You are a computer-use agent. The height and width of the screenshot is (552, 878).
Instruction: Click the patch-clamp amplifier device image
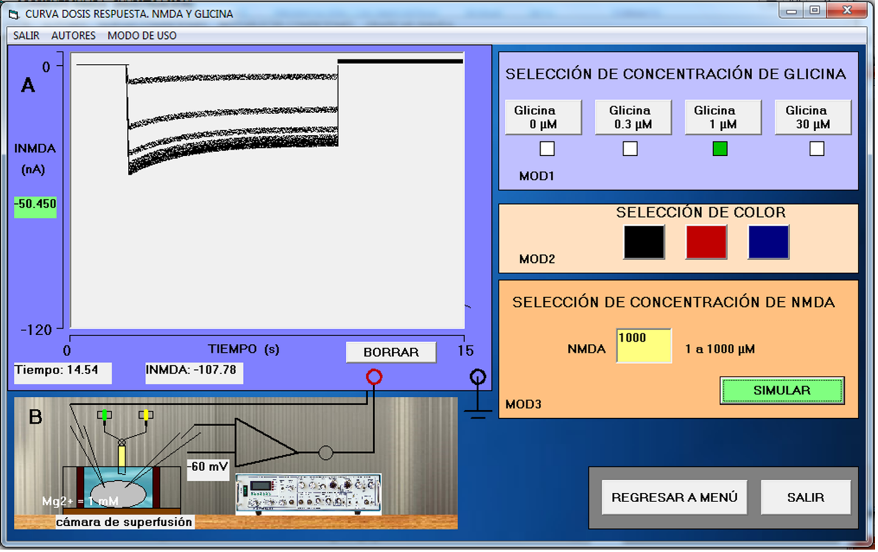(308, 494)
